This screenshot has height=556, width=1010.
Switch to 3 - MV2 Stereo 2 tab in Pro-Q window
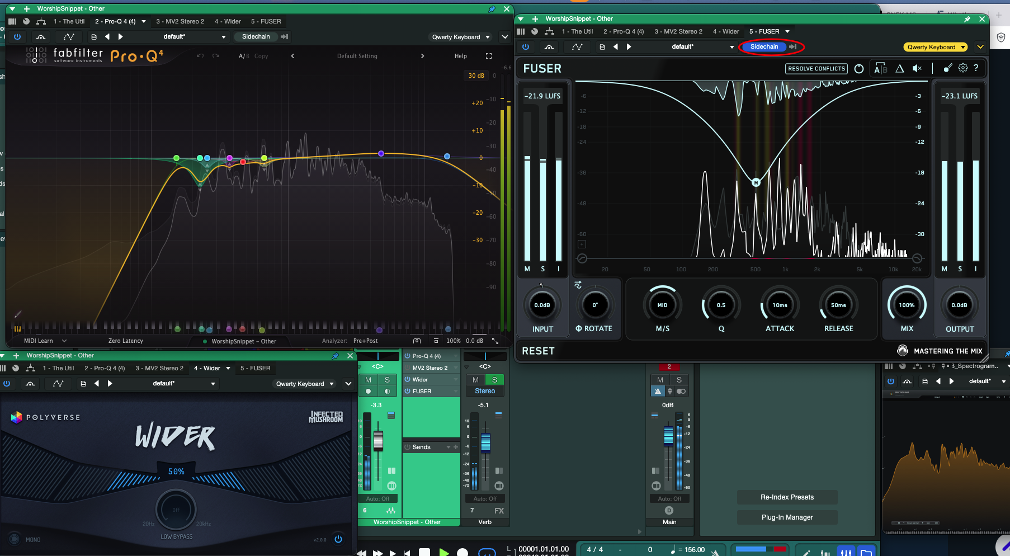180,21
